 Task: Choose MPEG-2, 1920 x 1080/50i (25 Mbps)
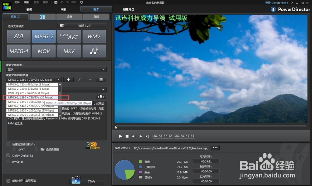32,115
